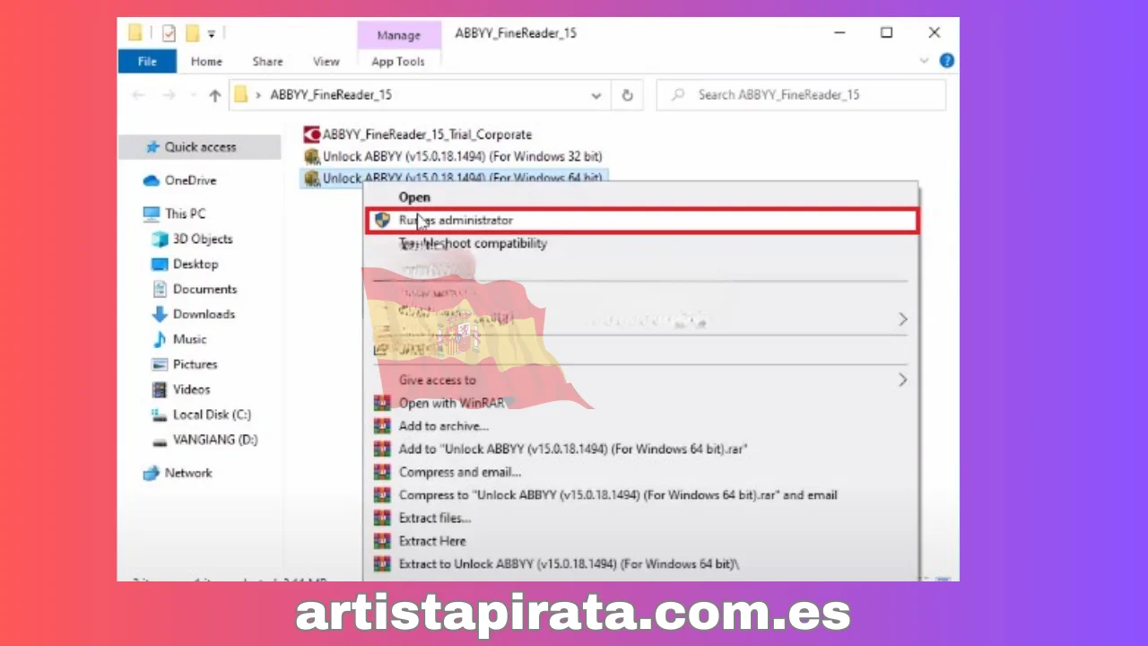
Task: Open the View ribbon tab
Action: click(x=326, y=61)
